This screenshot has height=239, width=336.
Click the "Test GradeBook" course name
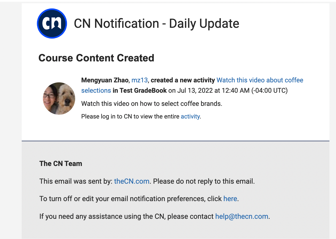tap(143, 90)
